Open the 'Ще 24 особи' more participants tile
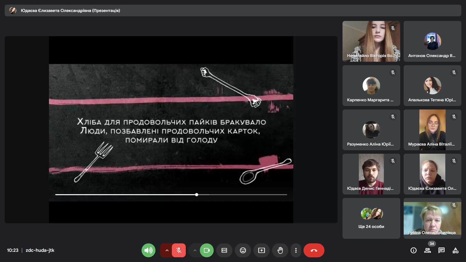 371,218
